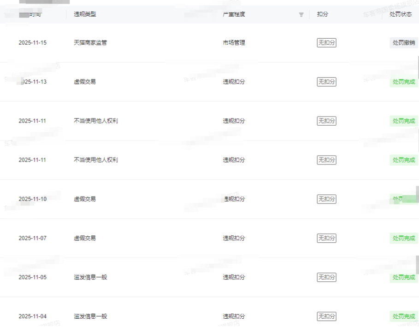Click the 无扣分 tag in the 2025-11-10 row
The height and width of the screenshot is (327, 419).
coord(326,199)
